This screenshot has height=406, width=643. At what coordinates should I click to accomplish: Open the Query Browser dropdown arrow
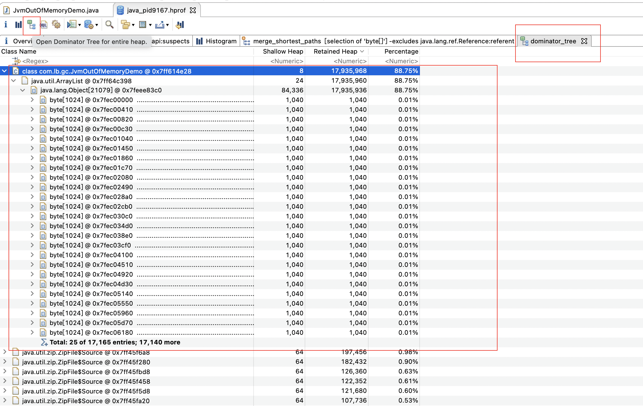(x=97, y=25)
